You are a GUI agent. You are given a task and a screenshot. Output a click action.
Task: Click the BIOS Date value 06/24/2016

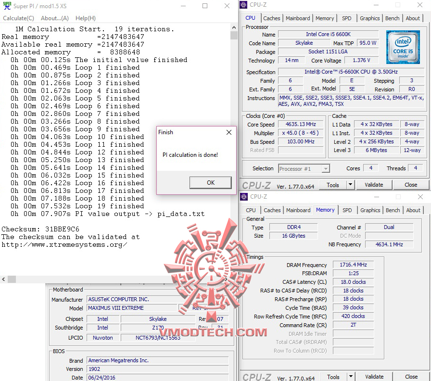point(157,378)
